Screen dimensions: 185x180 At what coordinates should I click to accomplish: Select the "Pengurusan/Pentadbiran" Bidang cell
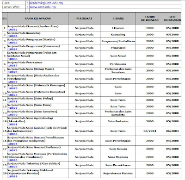point(118,41)
